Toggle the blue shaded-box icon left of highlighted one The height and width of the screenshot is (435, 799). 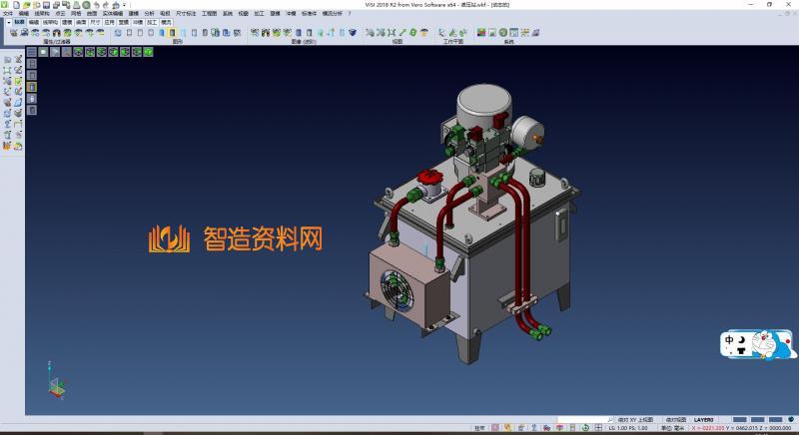tap(162, 33)
